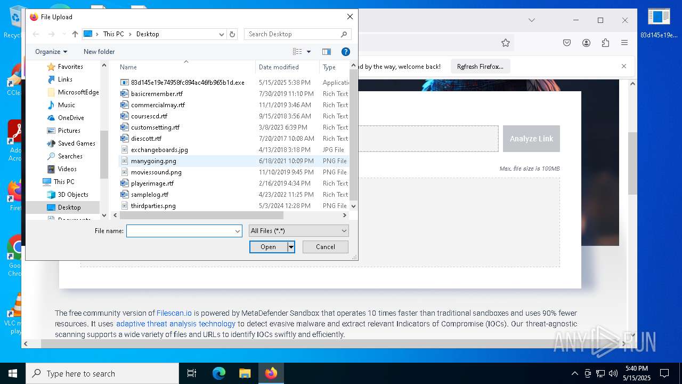
Task: Click Refresh Firefox… button
Action: pyautogui.click(x=480, y=67)
